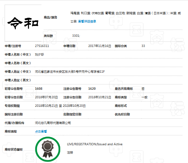The width and height of the screenshot is (188, 163).
Task: Select the goods list beginning 鸡尾酒
Action: [126, 17]
